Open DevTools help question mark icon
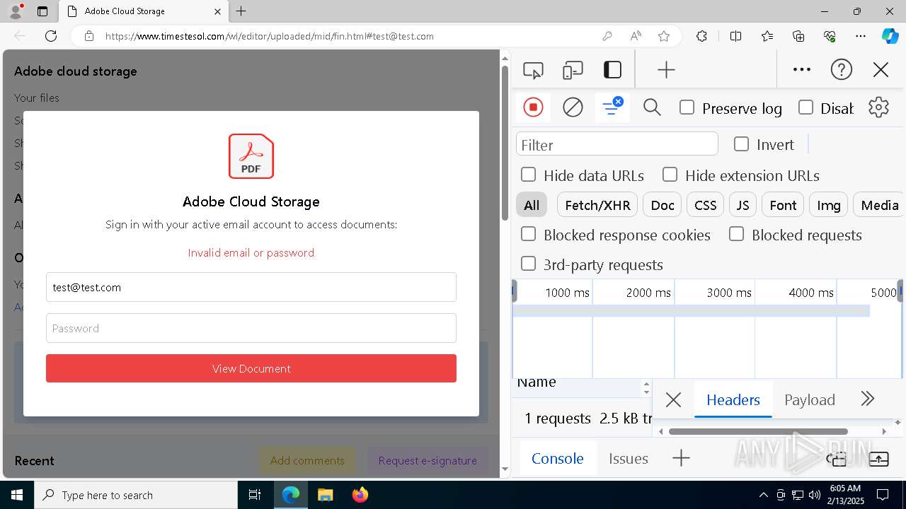Screen dimensions: 906x509 [841, 69]
